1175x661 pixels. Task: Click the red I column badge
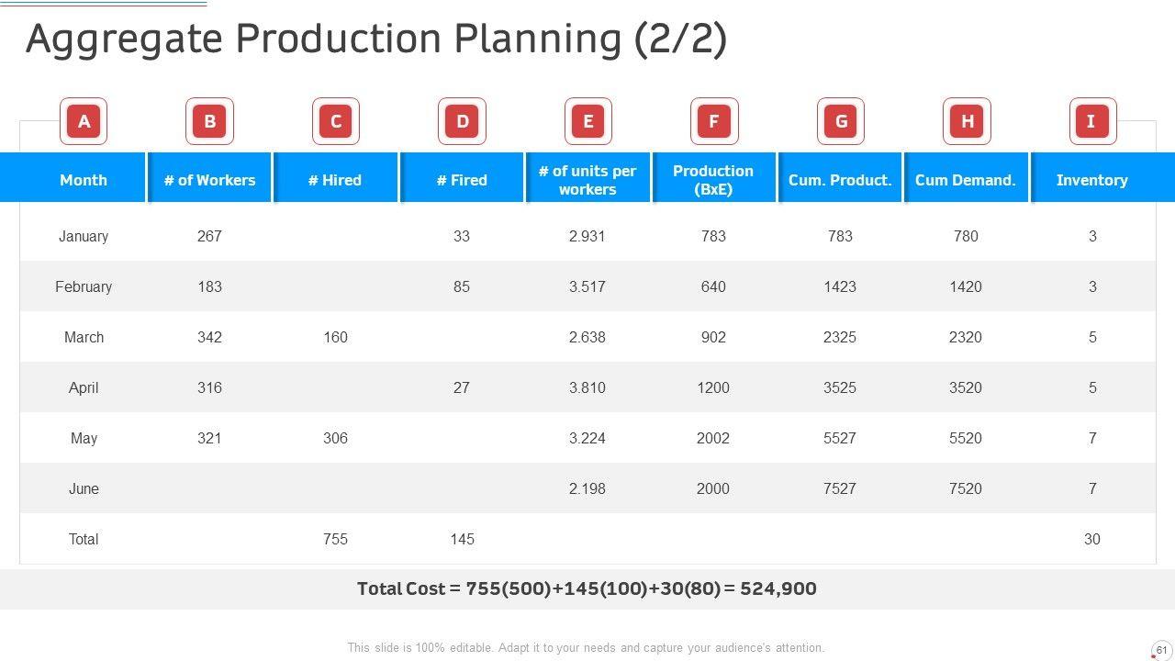click(1092, 121)
